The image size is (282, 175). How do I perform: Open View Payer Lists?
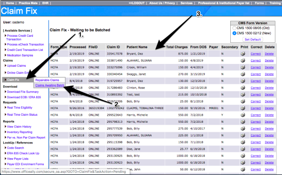tap(18, 159)
